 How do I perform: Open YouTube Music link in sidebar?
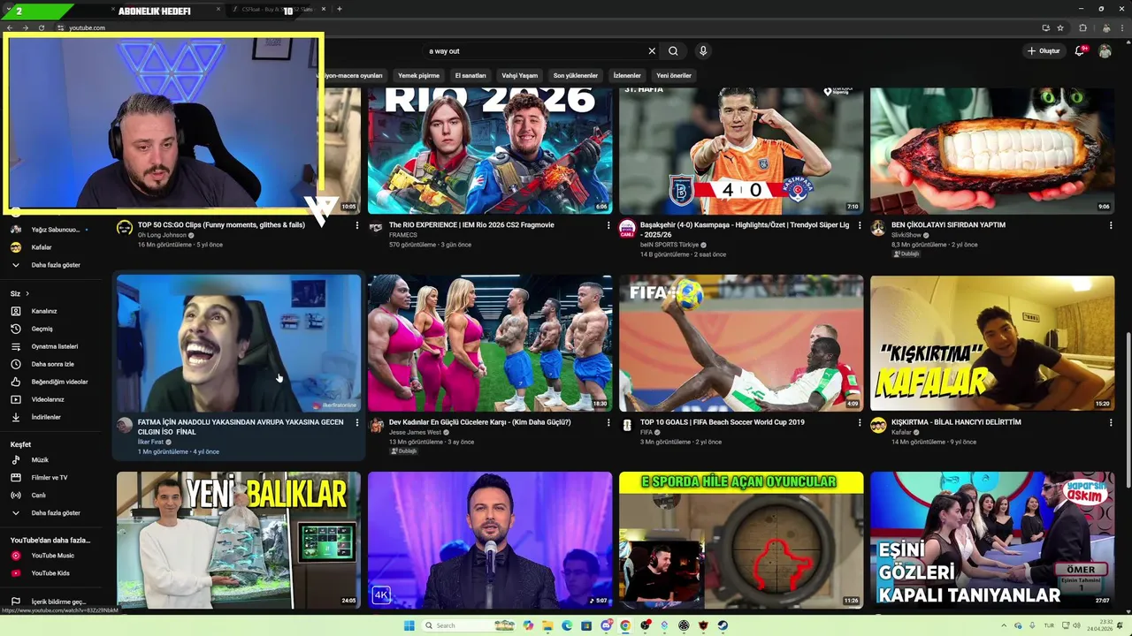52,556
